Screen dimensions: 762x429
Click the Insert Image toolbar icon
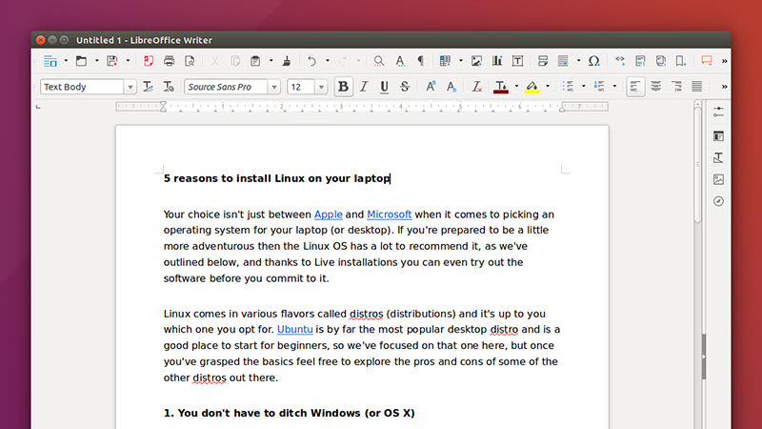point(476,61)
